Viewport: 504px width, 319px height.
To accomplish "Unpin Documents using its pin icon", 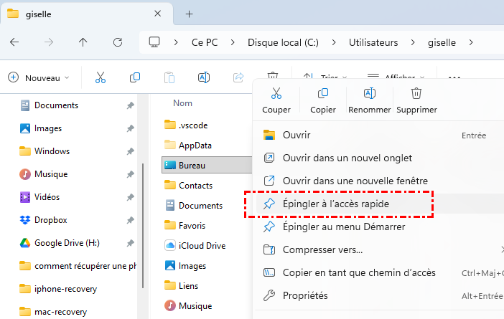I will tap(130, 105).
